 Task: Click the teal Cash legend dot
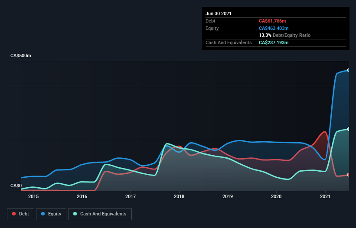coord(75,214)
